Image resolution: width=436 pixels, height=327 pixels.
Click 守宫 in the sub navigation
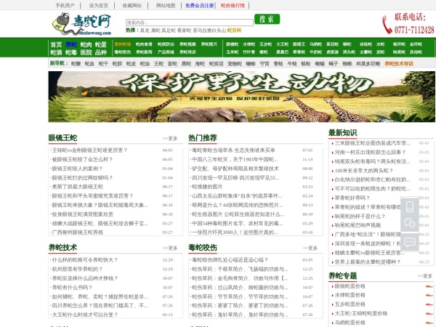[265, 64]
